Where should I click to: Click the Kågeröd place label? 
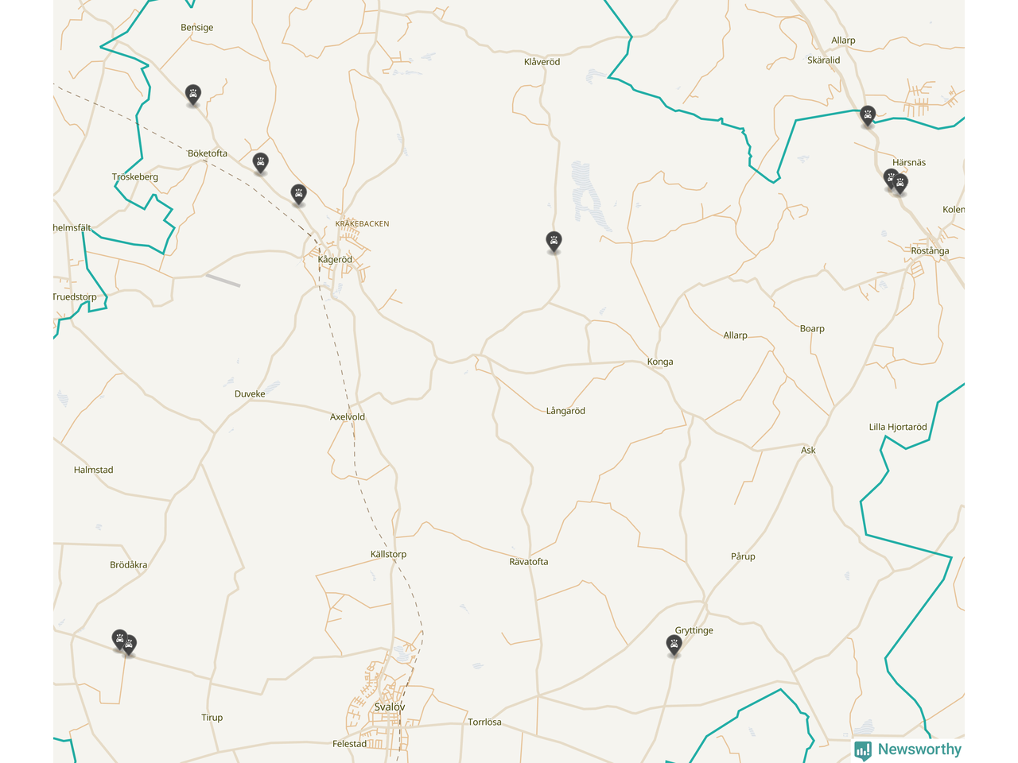(335, 260)
